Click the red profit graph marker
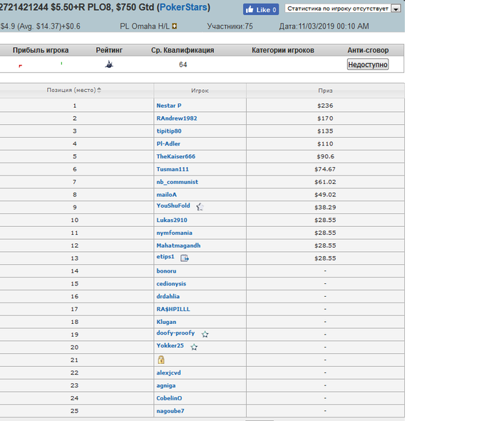The width and height of the screenshot is (499, 421). pos(21,66)
